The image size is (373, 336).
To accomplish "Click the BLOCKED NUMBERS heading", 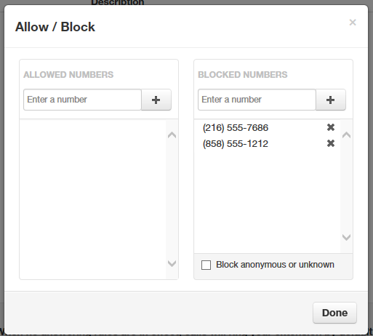I will pyautogui.click(x=243, y=75).
